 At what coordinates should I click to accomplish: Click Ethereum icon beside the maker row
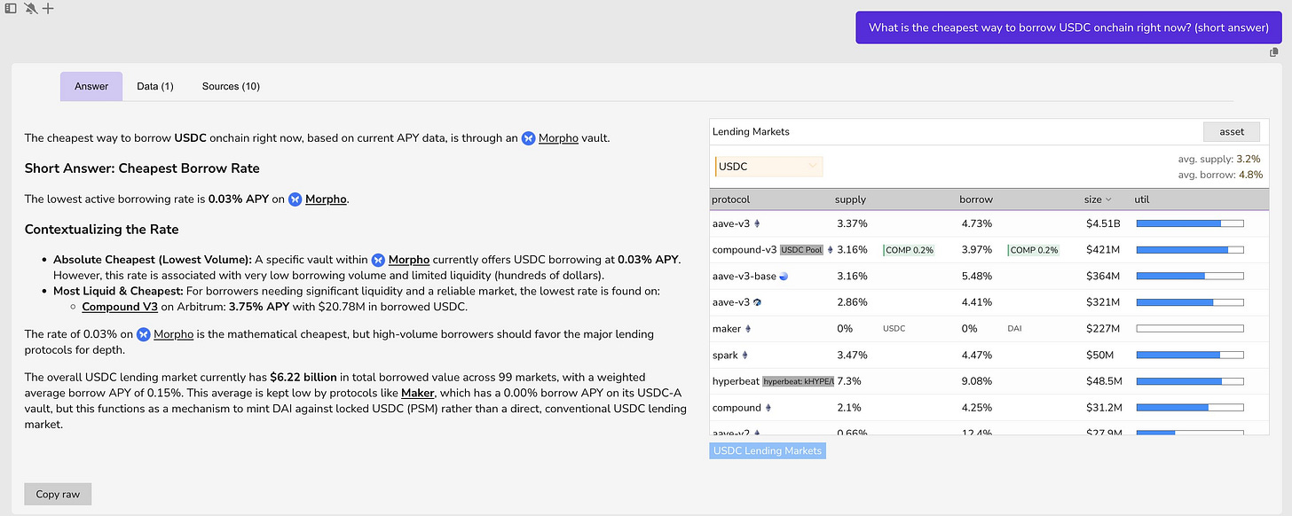(x=748, y=329)
